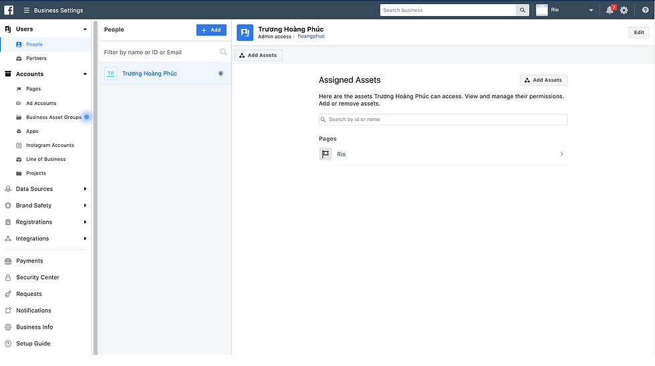Open the Rio business dropdown arrow

pyautogui.click(x=591, y=11)
